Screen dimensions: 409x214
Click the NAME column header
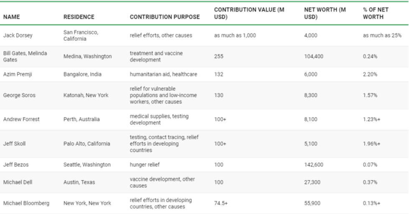point(12,17)
